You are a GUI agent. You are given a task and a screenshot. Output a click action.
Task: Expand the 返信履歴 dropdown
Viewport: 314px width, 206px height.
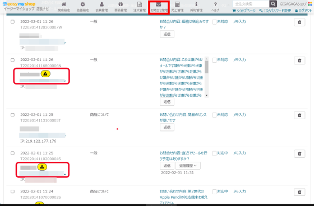pyautogui.click(x=188, y=166)
